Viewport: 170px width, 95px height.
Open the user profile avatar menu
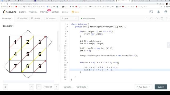tap(166, 12)
